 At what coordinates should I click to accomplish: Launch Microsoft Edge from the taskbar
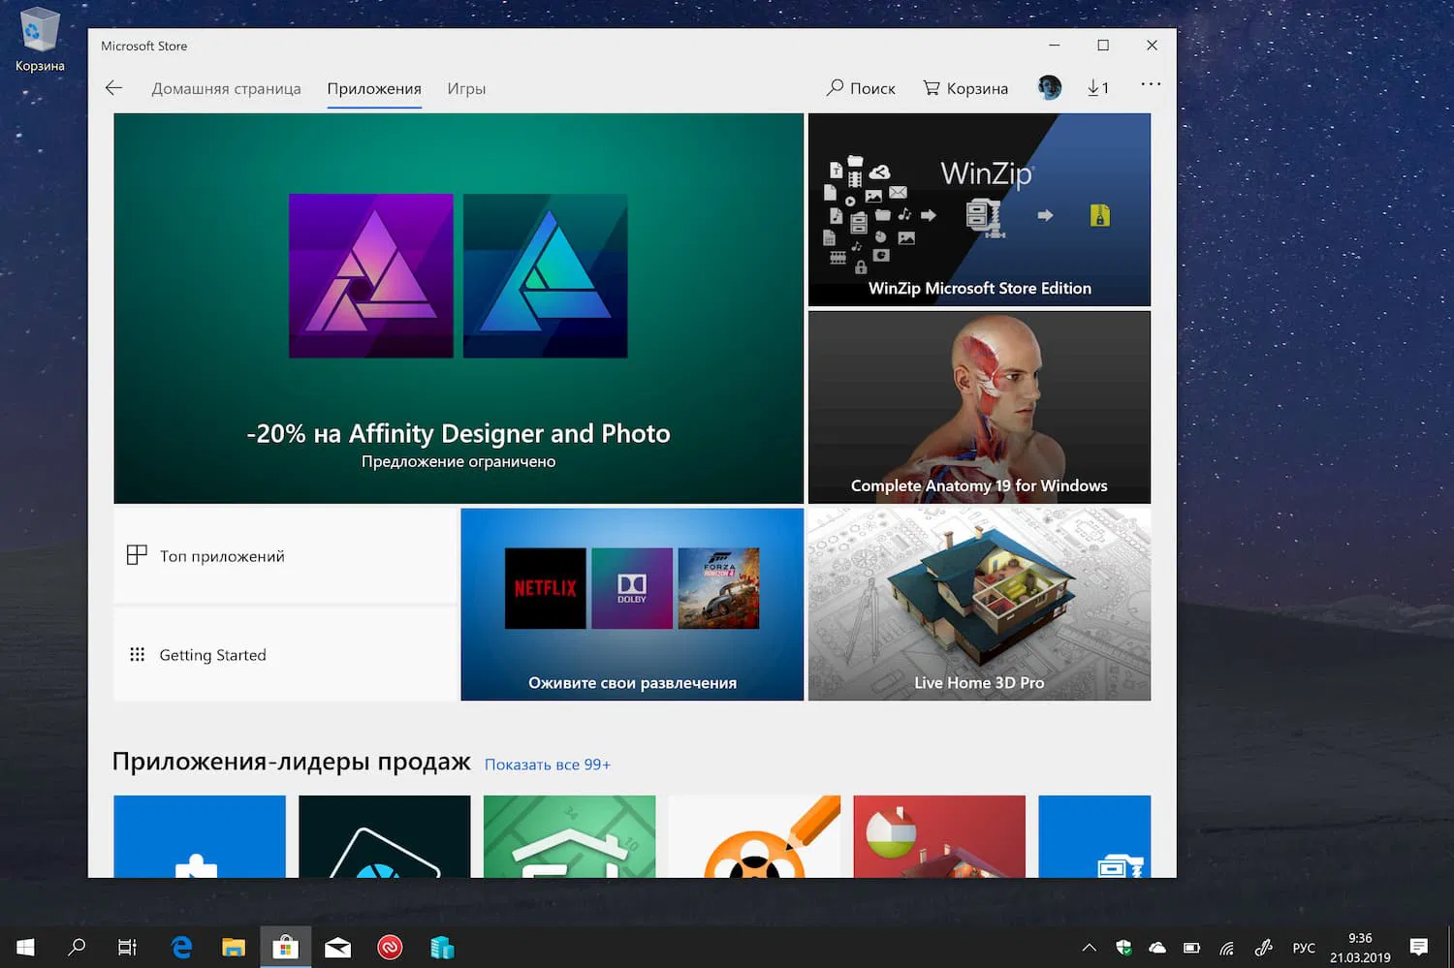(180, 947)
